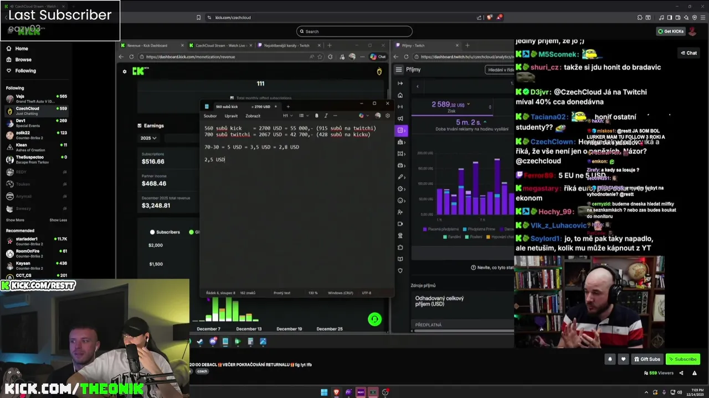
Task: Open the Twitch dashboard hamburger menu
Action: (x=399, y=70)
